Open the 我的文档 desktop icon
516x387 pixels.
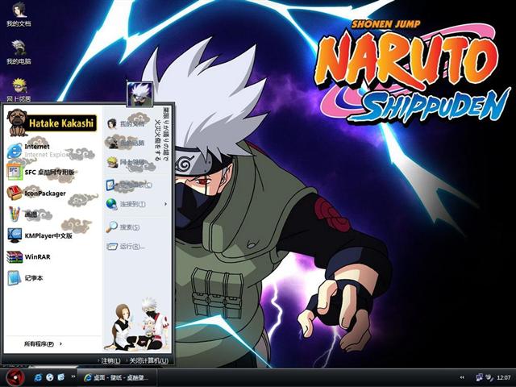pyautogui.click(x=19, y=15)
